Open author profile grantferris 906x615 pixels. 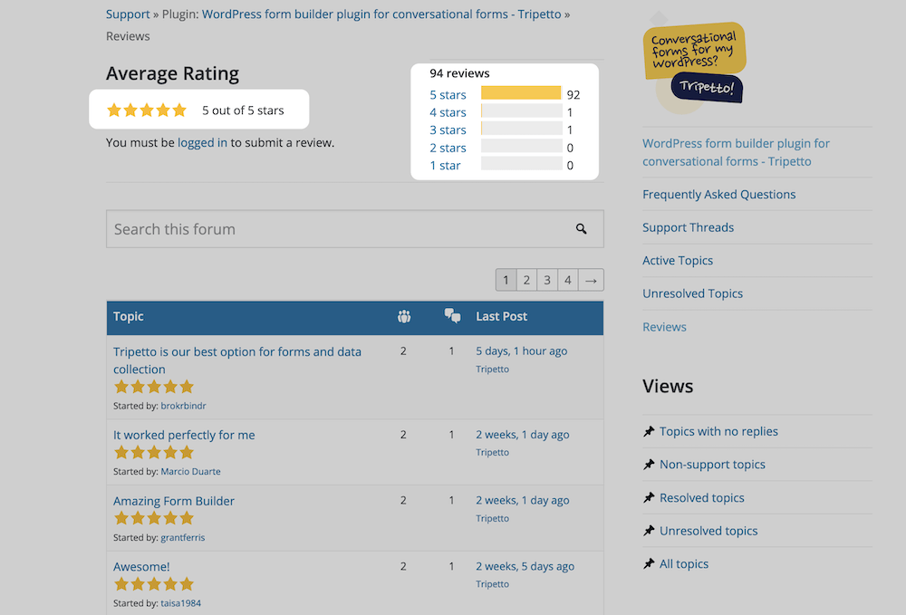coord(183,538)
